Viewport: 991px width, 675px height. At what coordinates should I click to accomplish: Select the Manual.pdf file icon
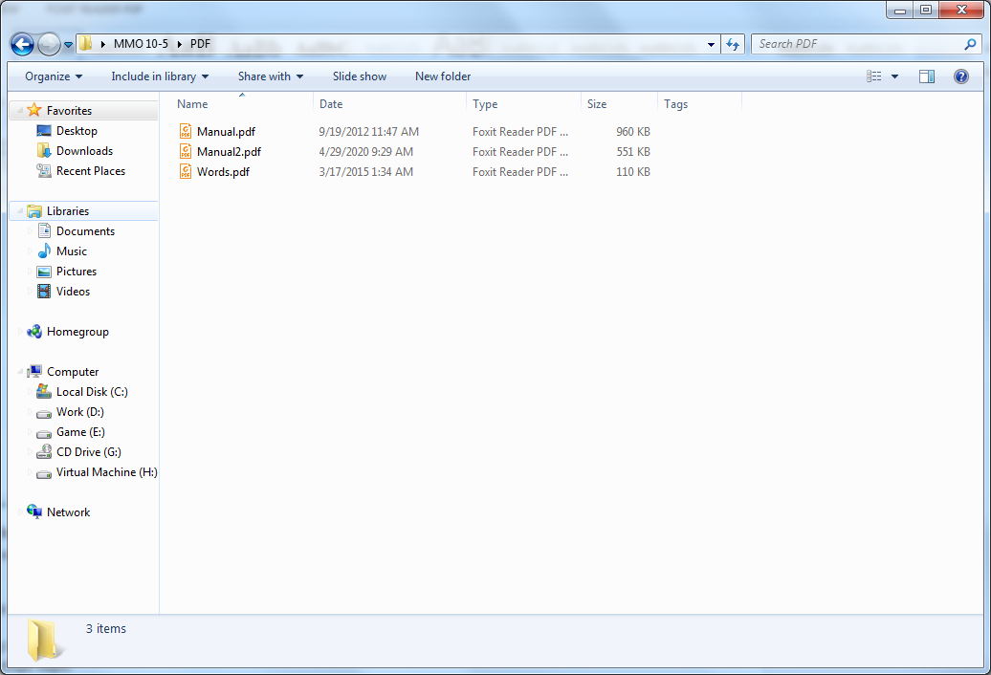[x=186, y=132]
